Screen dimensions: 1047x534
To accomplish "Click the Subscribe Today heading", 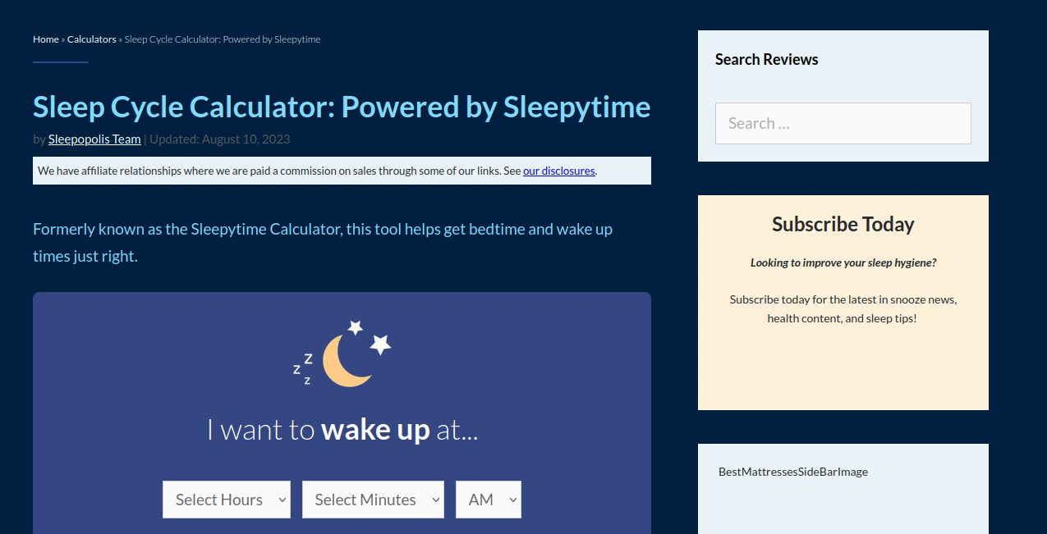I will point(843,224).
